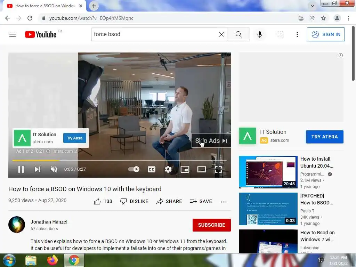Seek on the ad progress bar
Image resolution: width=356 pixels, height=267 pixels.
click(120, 160)
